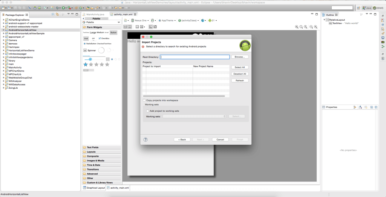This screenshot has width=386, height=197.
Task: Switch to activity_main.xml bottom tab
Action: coord(118,188)
